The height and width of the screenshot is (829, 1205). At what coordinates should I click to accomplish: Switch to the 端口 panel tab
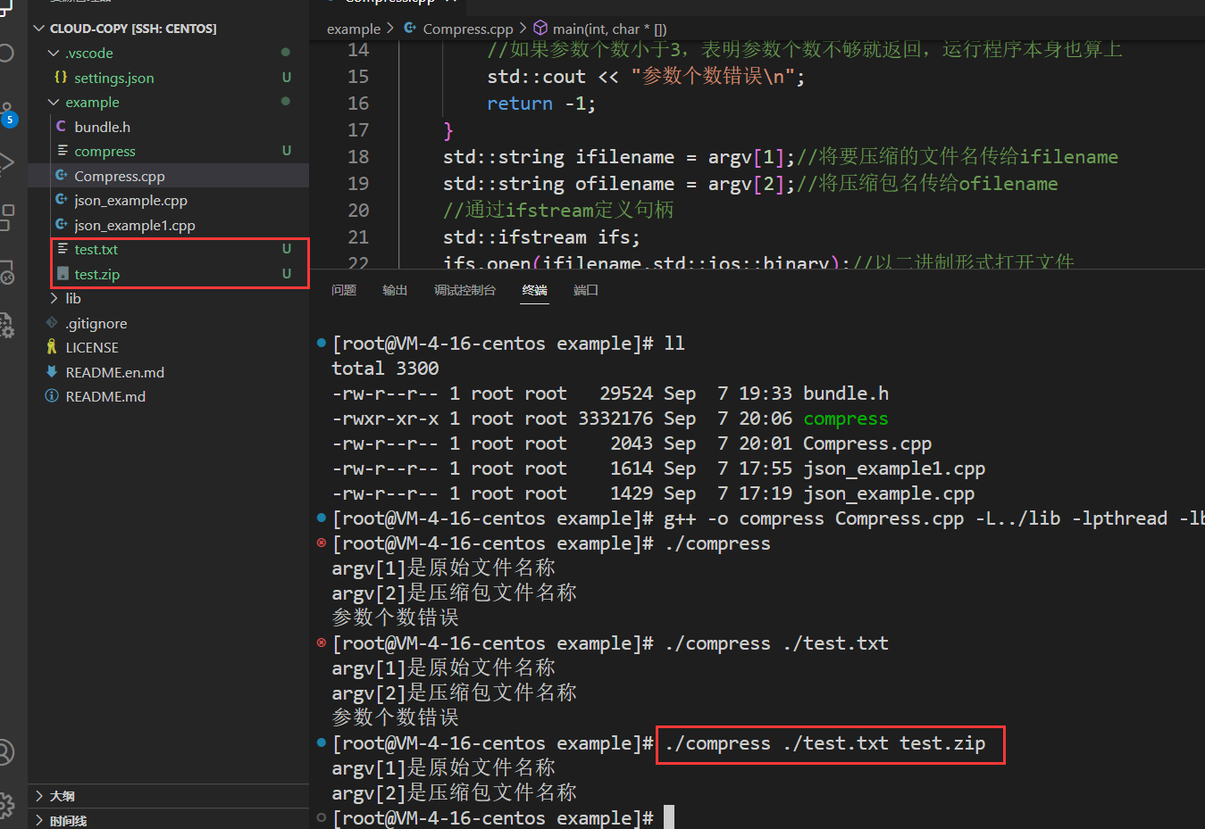[x=586, y=290]
